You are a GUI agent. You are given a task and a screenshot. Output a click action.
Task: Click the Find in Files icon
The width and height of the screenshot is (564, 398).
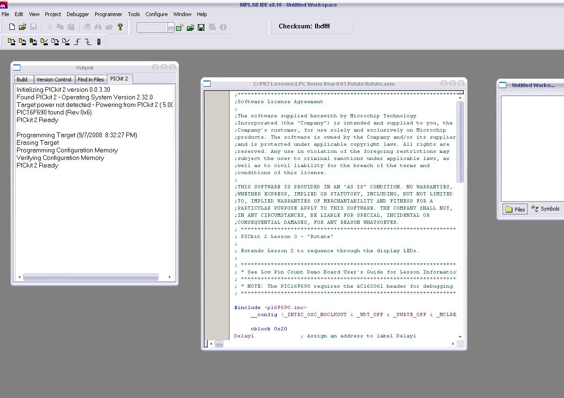coord(109,27)
